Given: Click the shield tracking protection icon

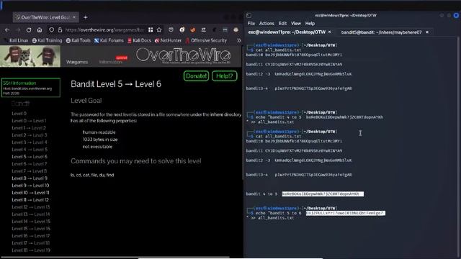Looking at the screenshot, I should coord(52,30).
